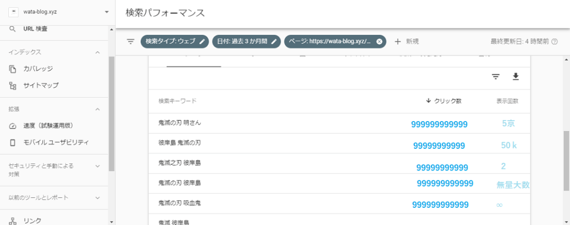Click pencil icon on 検索タイプ chip

tap(203, 41)
